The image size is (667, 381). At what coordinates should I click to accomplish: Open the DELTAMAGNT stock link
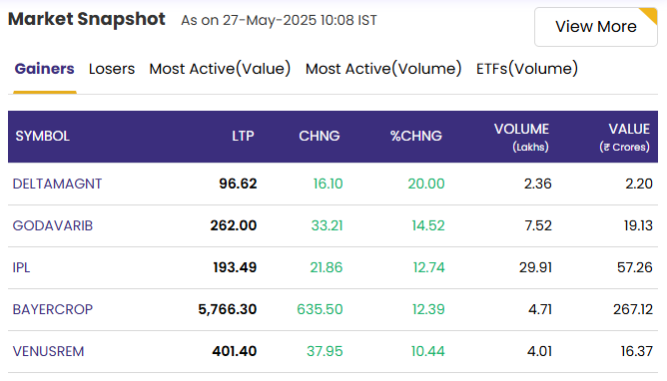pos(58,184)
